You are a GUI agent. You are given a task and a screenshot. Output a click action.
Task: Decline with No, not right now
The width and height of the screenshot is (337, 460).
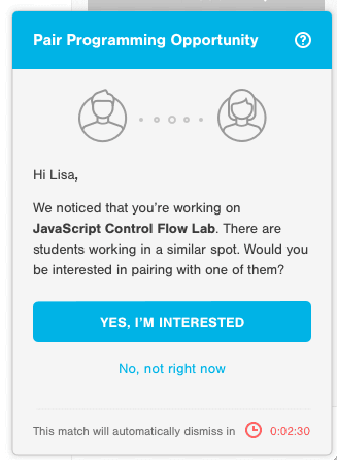click(172, 369)
